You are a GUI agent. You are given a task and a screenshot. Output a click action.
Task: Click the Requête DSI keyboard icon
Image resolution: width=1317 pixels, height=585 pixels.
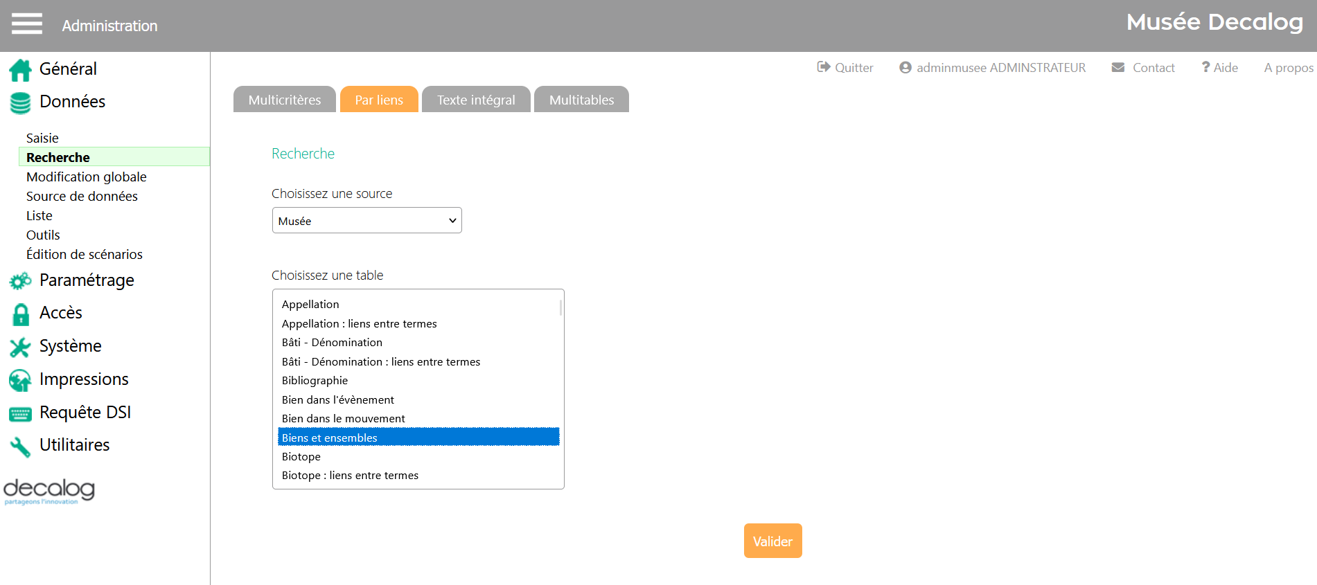pyautogui.click(x=20, y=414)
